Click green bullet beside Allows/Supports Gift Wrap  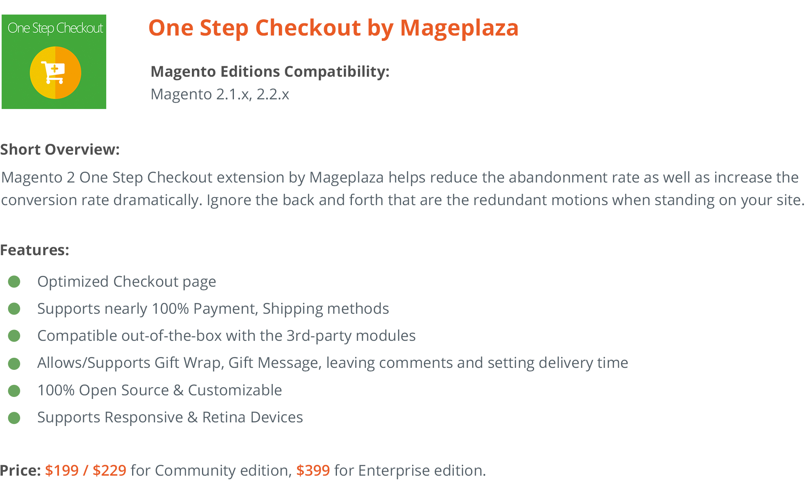click(14, 363)
